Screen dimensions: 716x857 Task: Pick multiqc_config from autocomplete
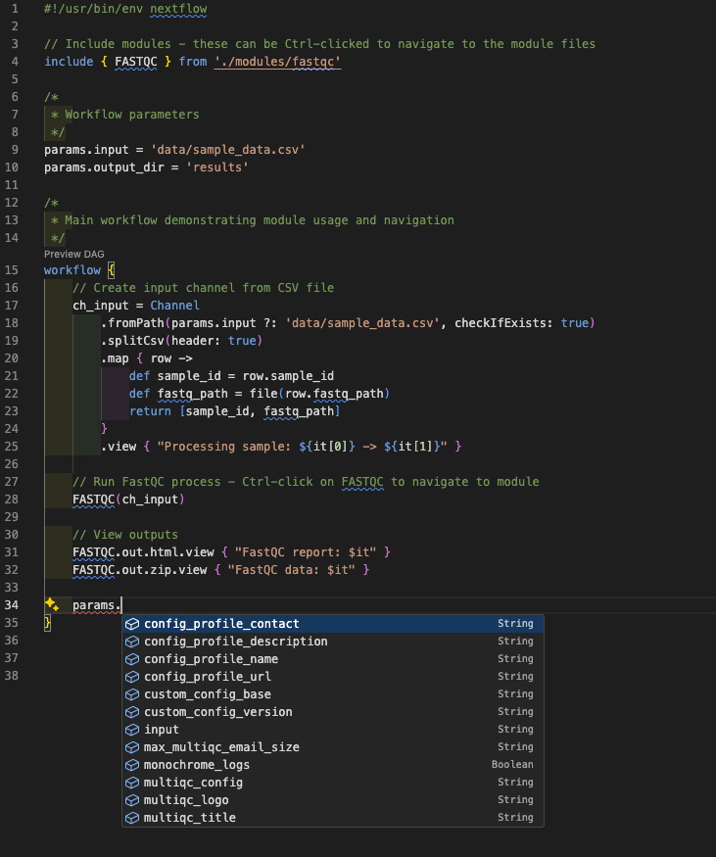pyautogui.click(x=333, y=783)
